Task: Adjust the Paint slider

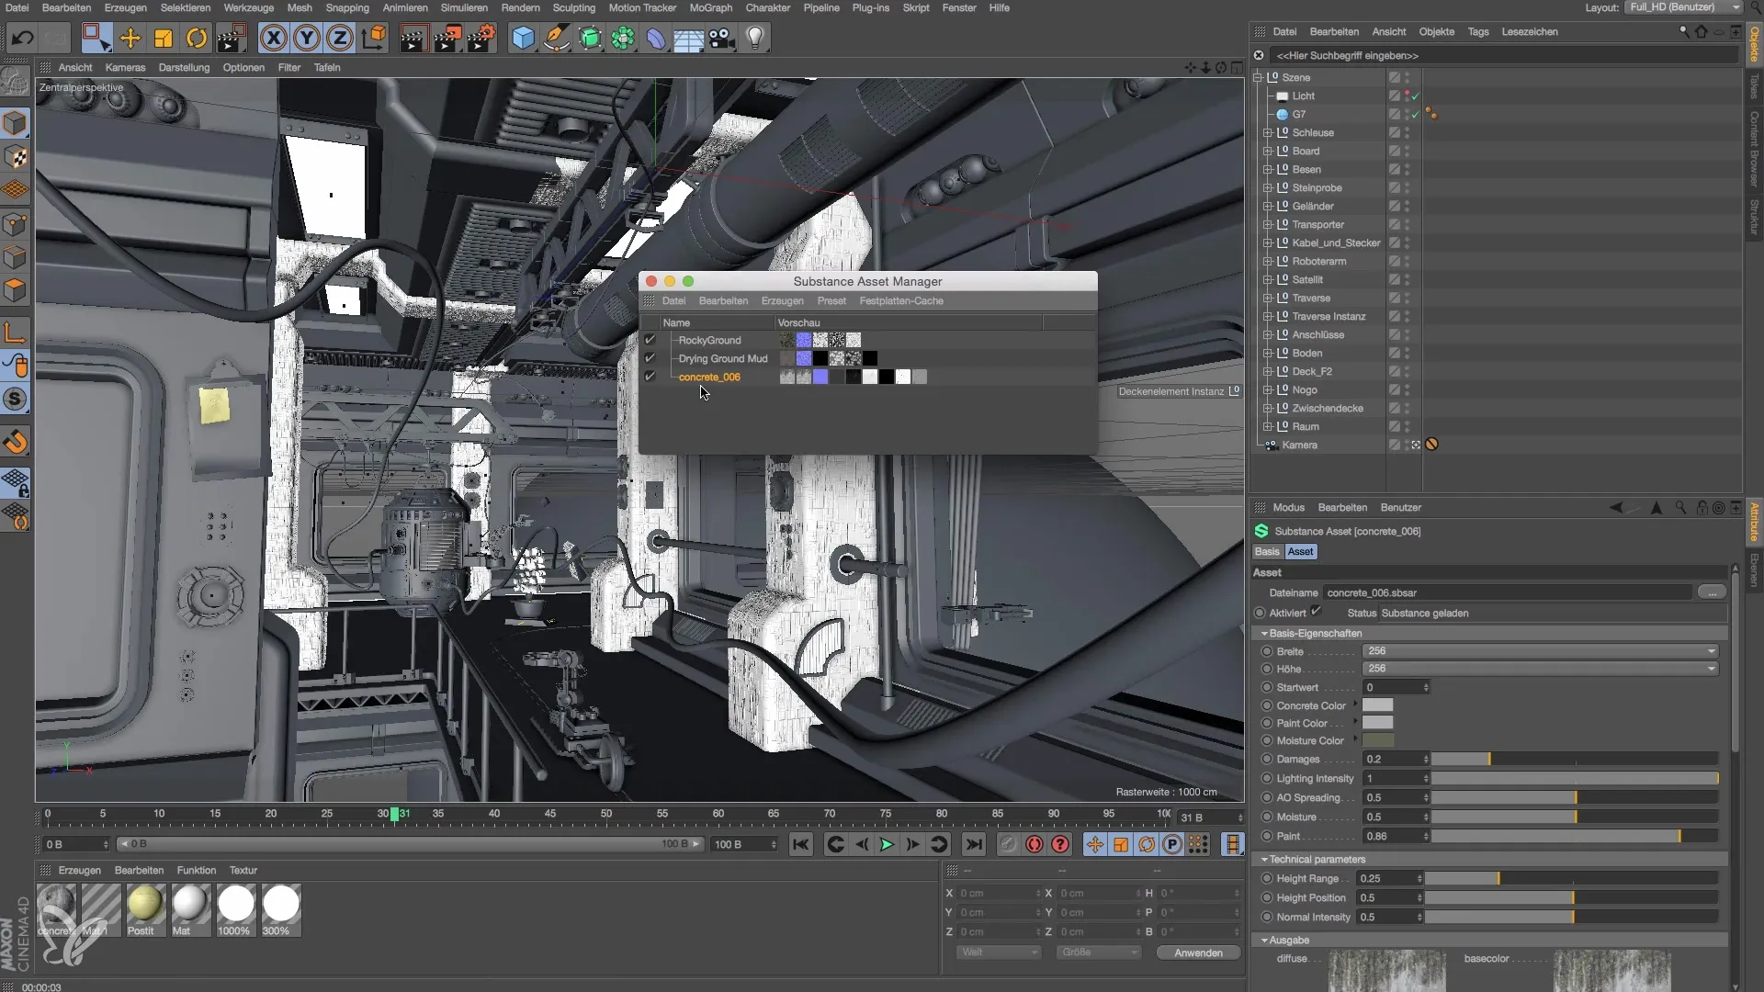Action: pos(1575,836)
